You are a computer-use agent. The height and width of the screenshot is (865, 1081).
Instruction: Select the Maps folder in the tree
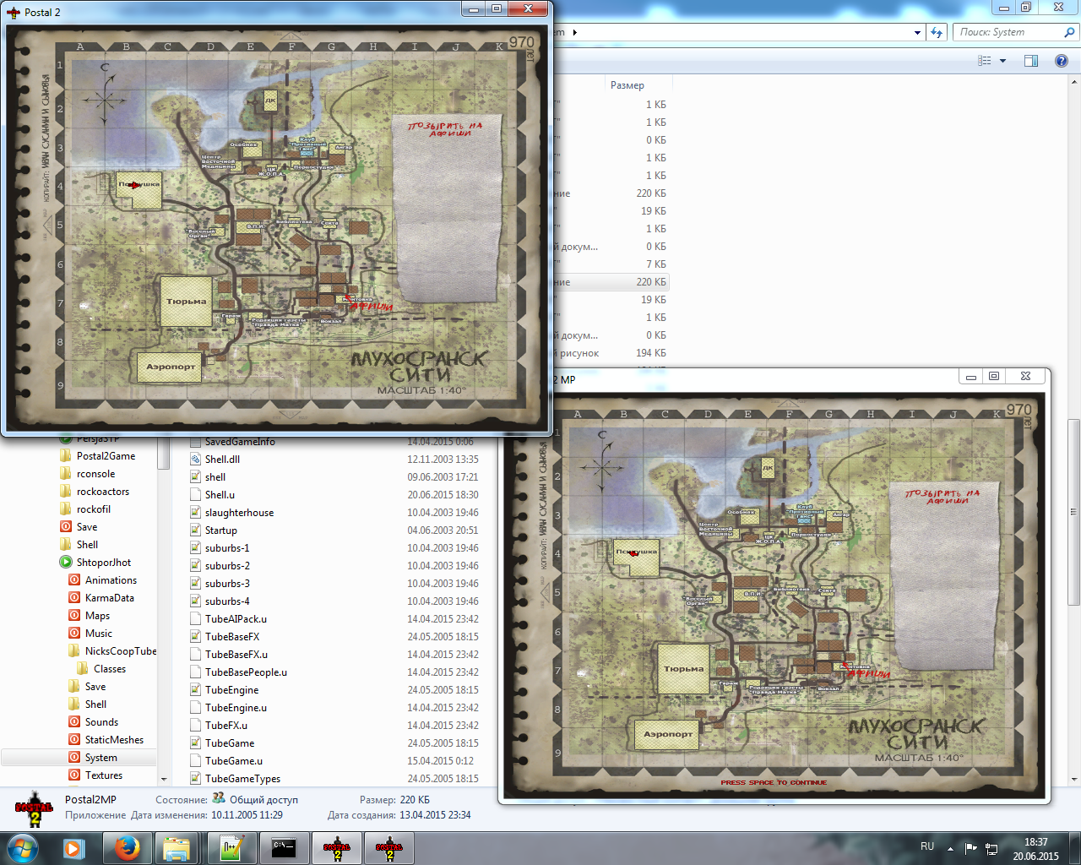click(97, 616)
